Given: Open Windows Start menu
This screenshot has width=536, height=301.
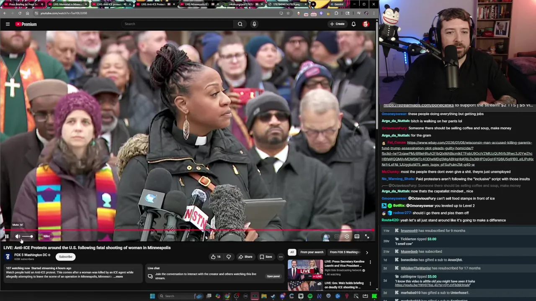Looking at the screenshot, I should [152, 296].
